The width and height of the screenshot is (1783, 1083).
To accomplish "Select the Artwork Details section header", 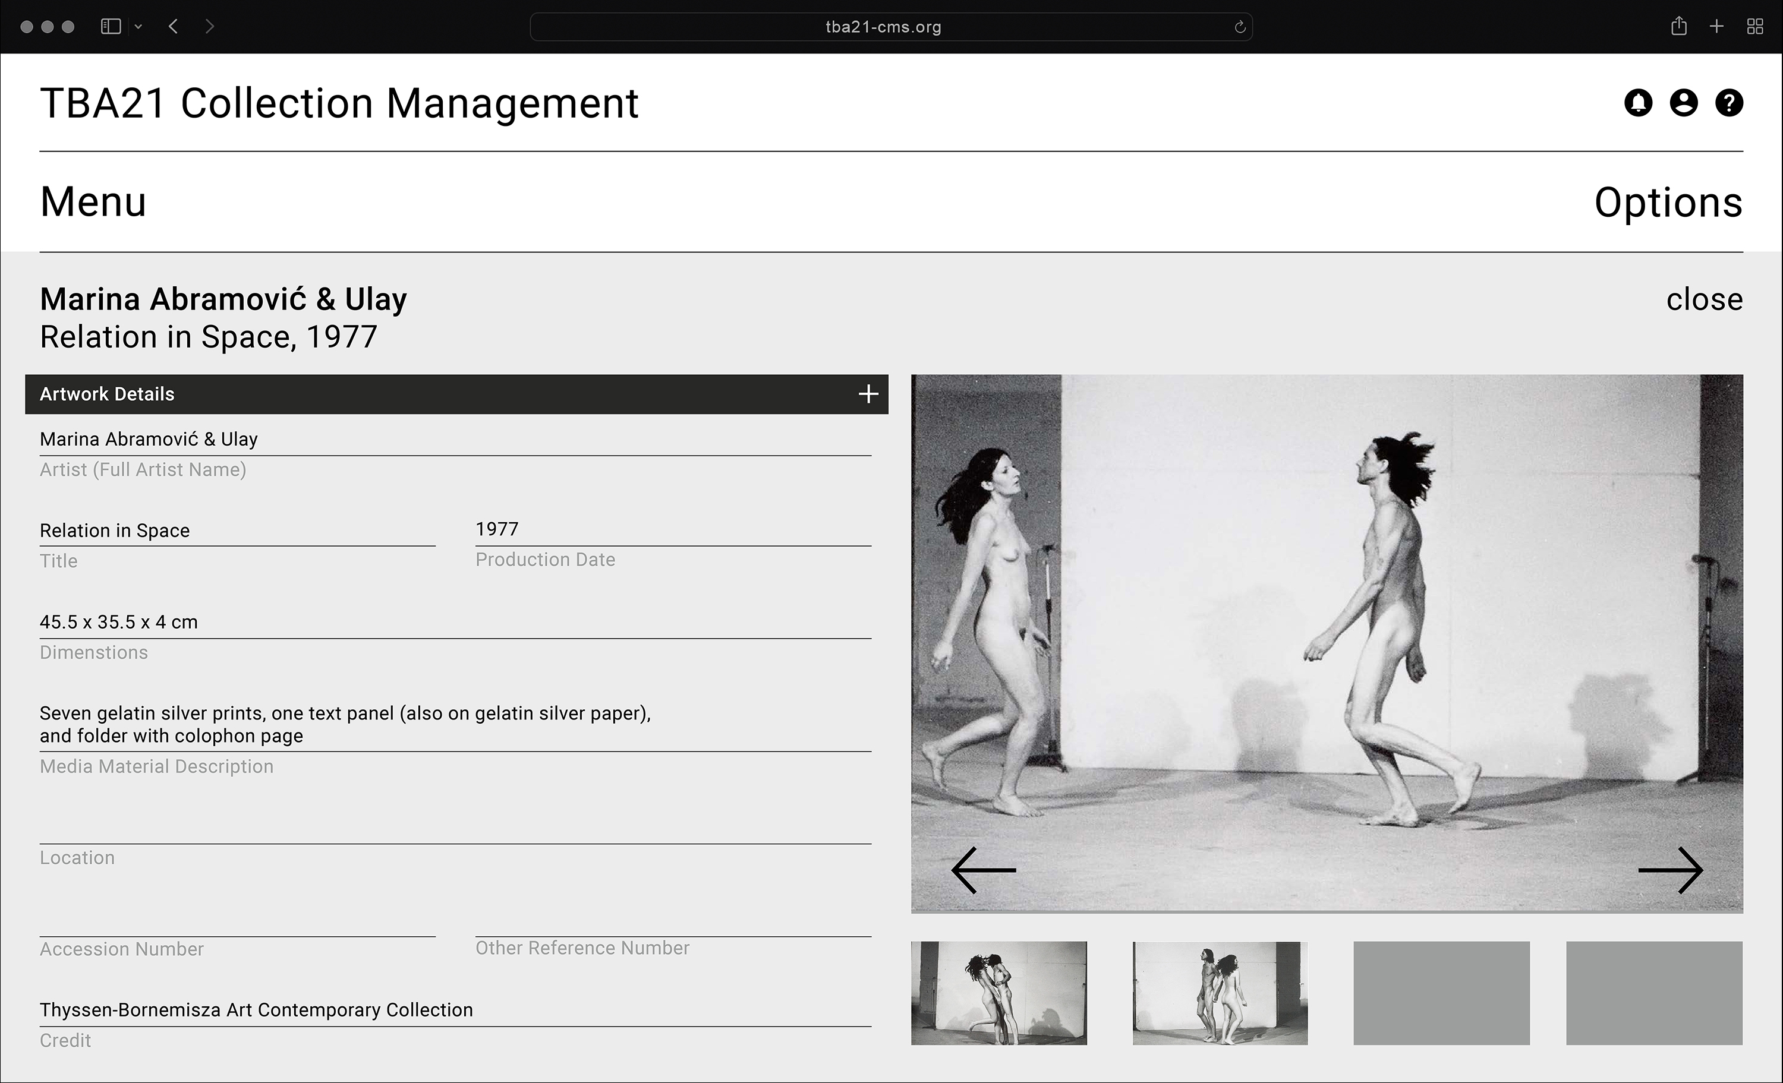I will click(x=456, y=394).
